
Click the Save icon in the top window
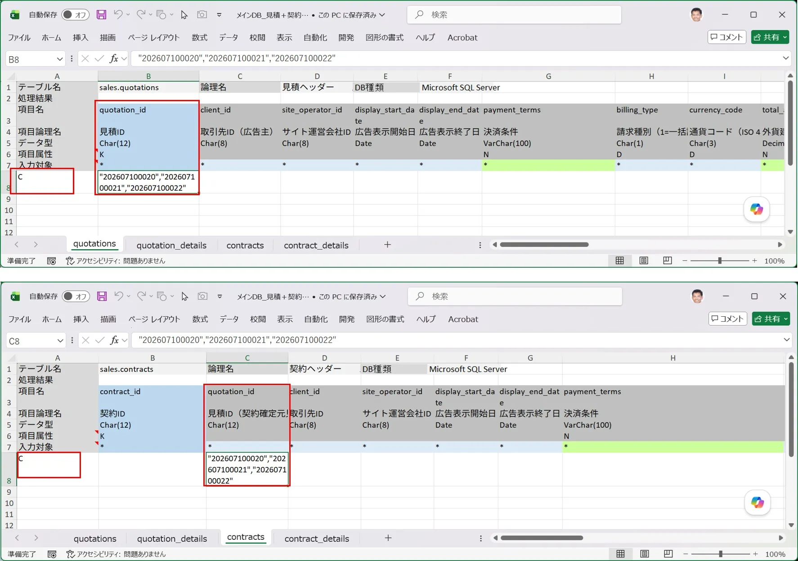click(102, 15)
